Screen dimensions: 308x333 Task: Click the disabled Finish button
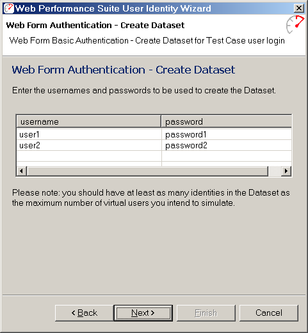pos(206,313)
